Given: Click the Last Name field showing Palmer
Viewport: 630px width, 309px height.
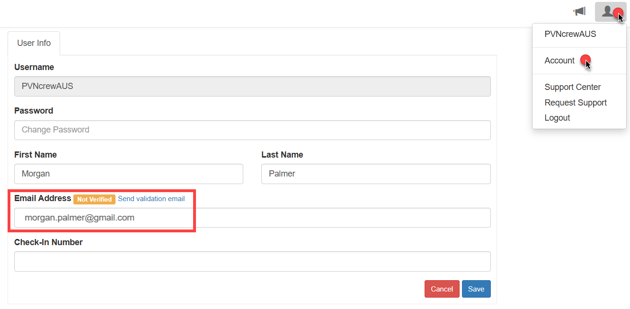Looking at the screenshot, I should tap(376, 174).
